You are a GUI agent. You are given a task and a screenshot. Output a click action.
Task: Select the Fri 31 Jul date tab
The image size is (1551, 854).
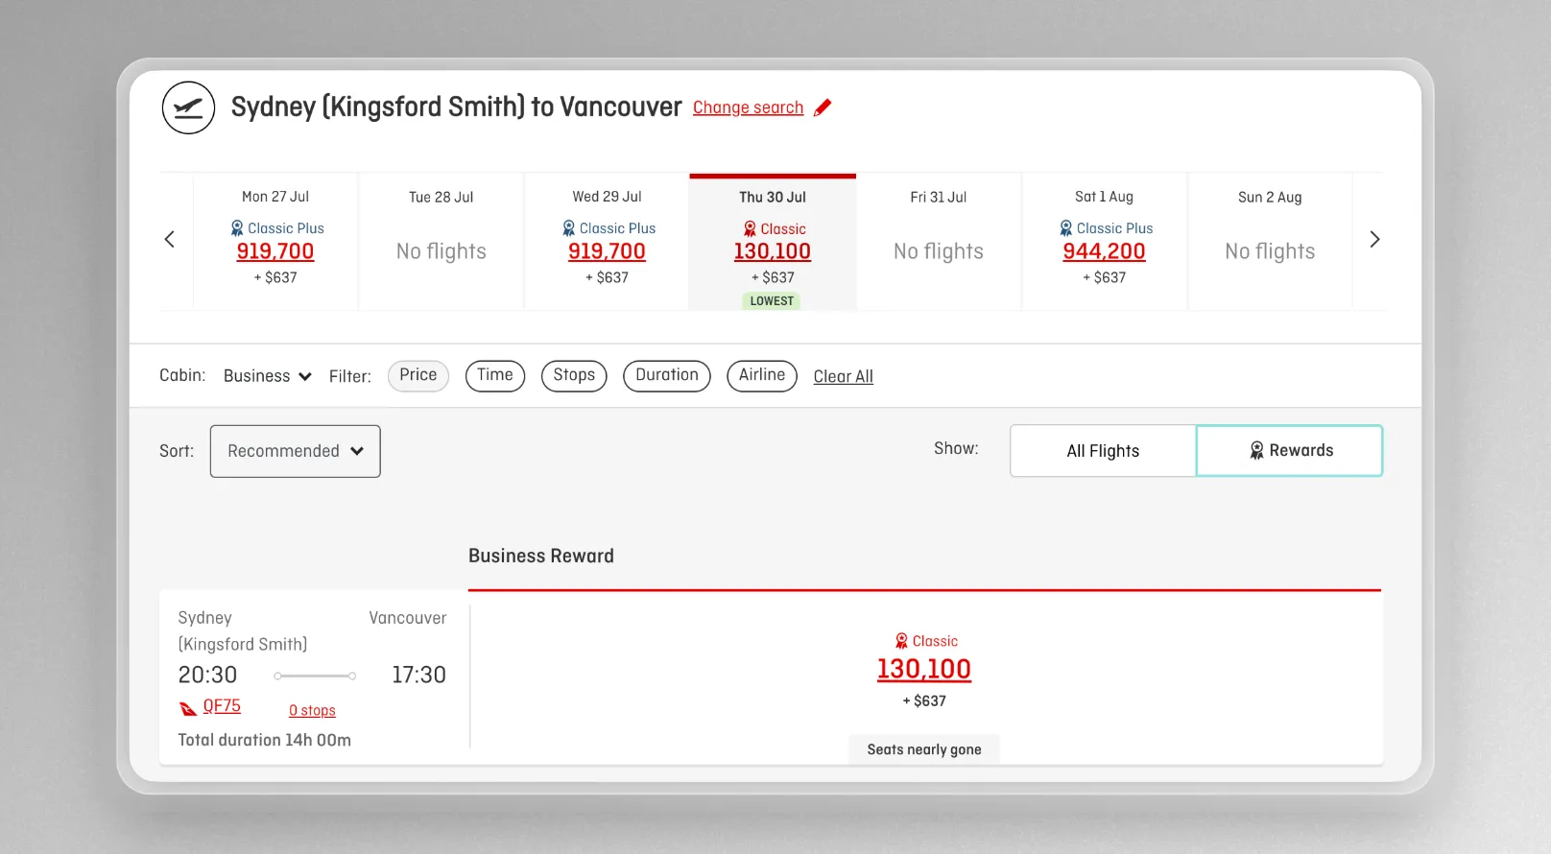click(939, 242)
